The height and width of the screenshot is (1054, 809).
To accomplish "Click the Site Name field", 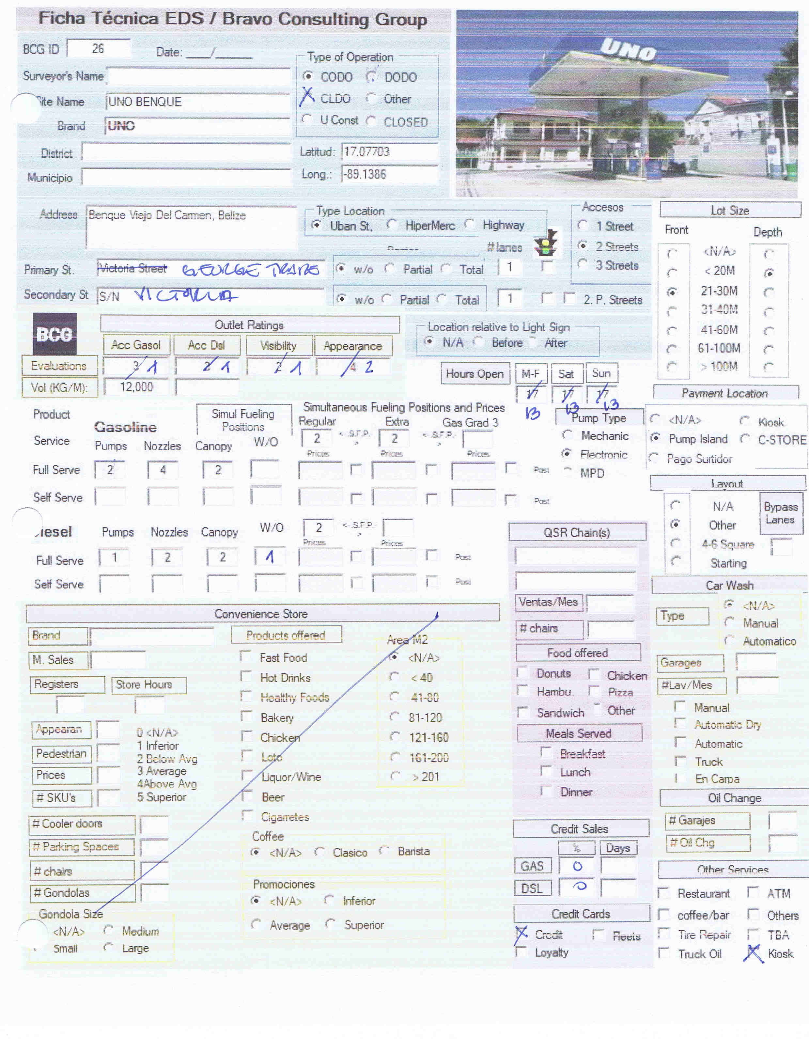I will pyautogui.click(x=197, y=102).
